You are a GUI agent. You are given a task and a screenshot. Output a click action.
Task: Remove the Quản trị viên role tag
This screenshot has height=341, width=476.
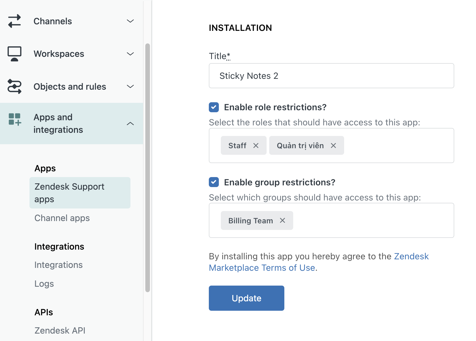pyautogui.click(x=333, y=146)
